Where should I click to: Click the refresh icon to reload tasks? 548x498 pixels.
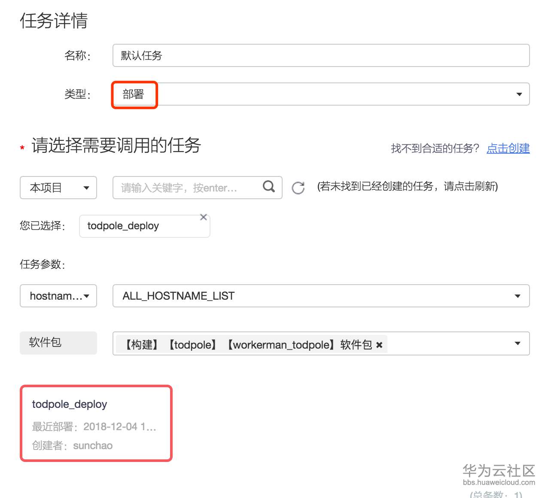(298, 188)
